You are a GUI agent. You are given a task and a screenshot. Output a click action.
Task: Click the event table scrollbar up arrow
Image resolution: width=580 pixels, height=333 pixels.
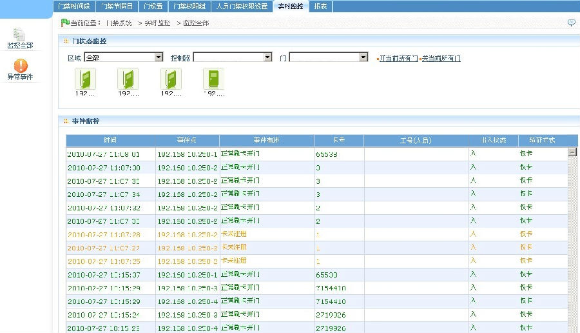pos(572,152)
